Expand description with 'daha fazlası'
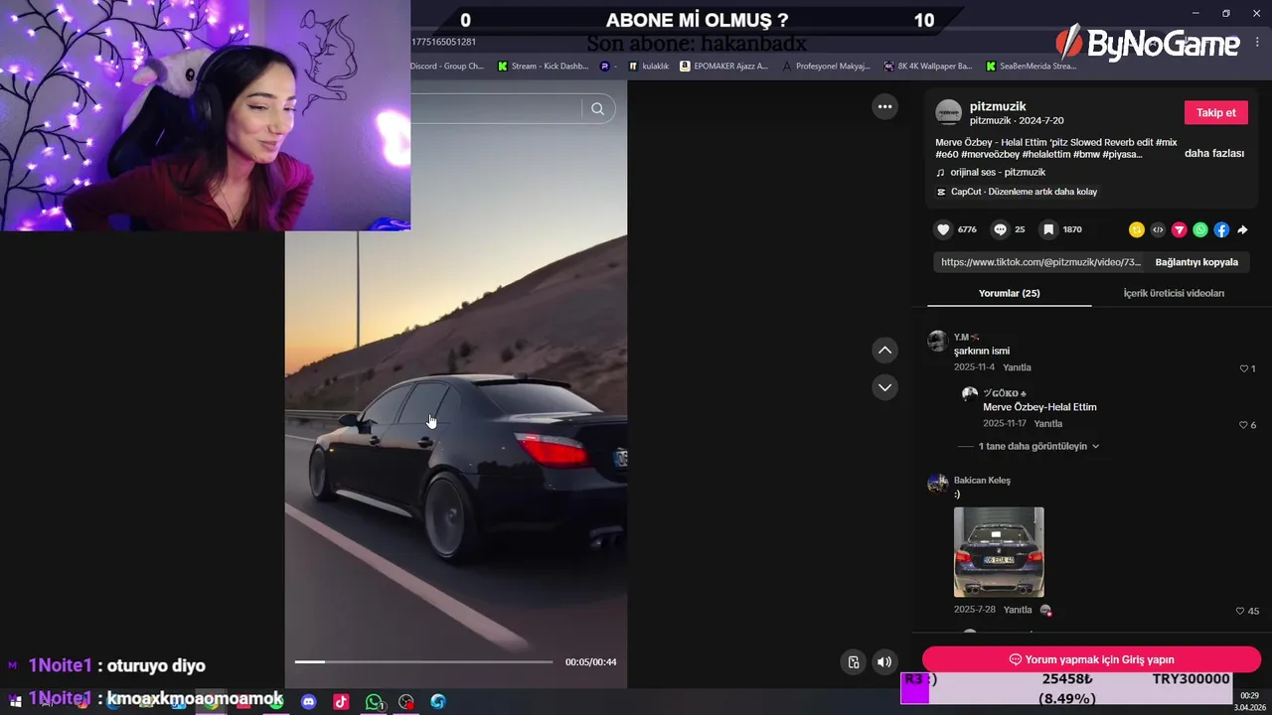The width and height of the screenshot is (1272, 715). 1214,153
